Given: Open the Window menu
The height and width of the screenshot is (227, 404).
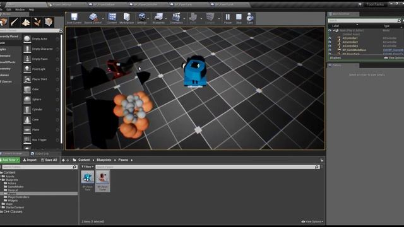Looking at the screenshot, I should (20, 9).
